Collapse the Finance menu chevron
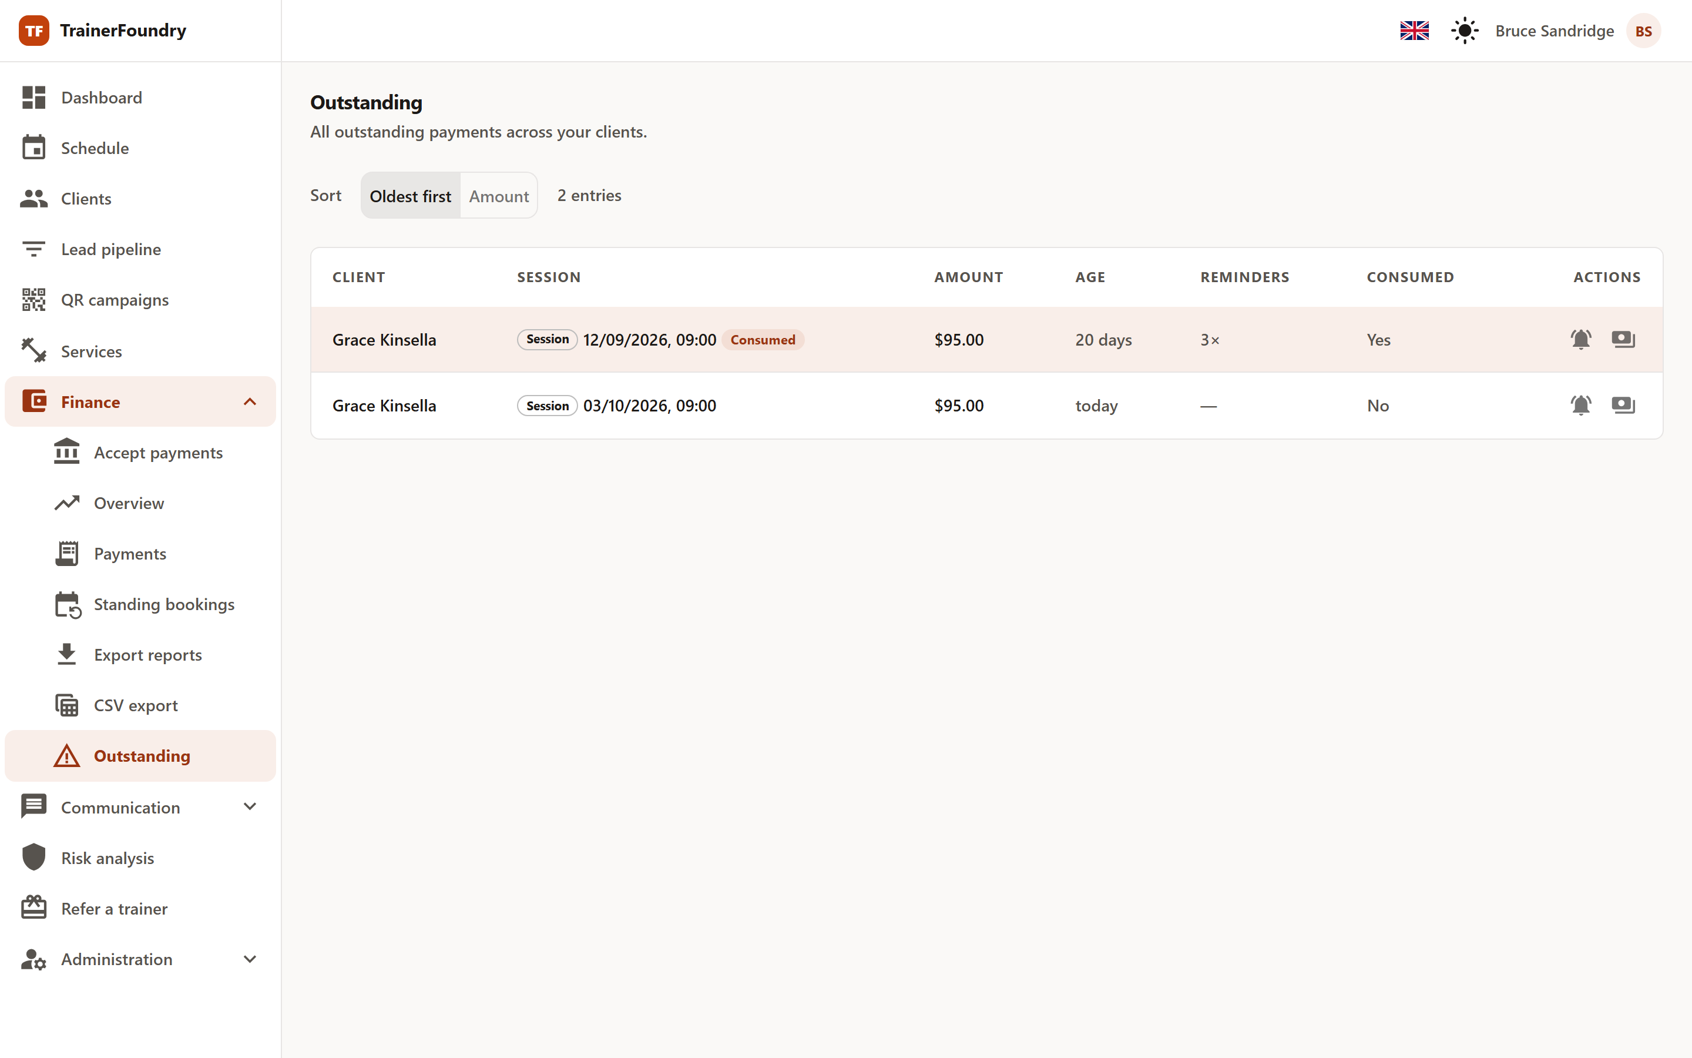 [x=250, y=401]
